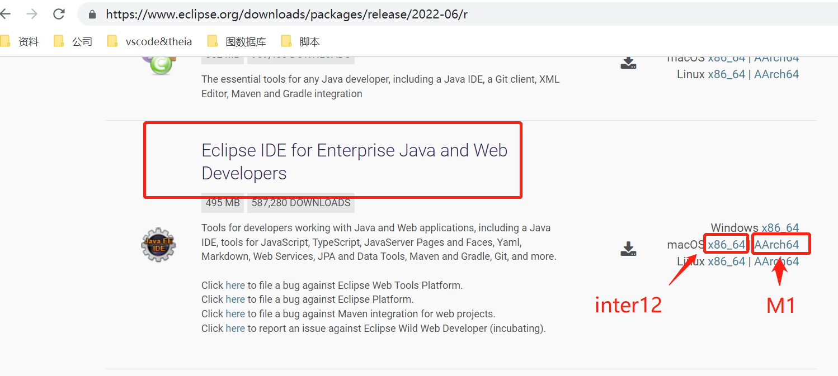The image size is (838, 376).
Task: Click the Java EE IDE gear icon
Action: coord(159,244)
